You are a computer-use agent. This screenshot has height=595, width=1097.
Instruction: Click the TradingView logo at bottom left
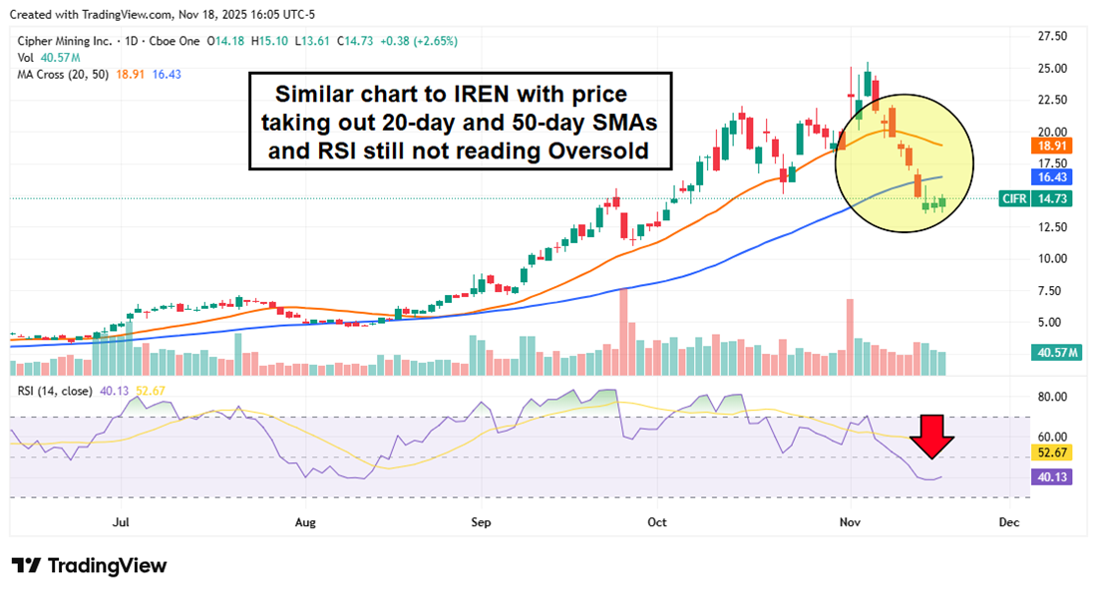click(88, 566)
